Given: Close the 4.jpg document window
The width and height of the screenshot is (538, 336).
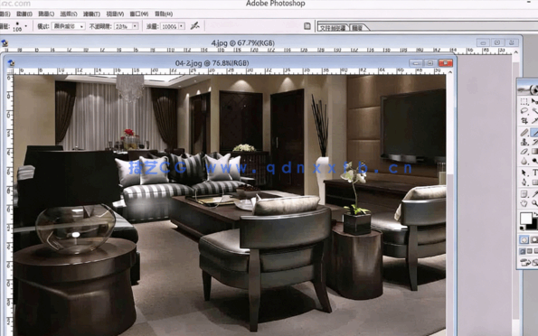Looking at the screenshot, I should tap(512, 42).
